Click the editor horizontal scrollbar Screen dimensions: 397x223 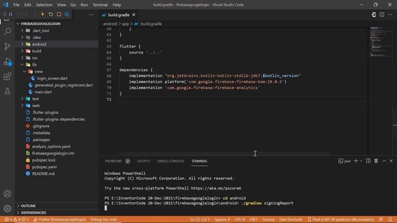225,153
